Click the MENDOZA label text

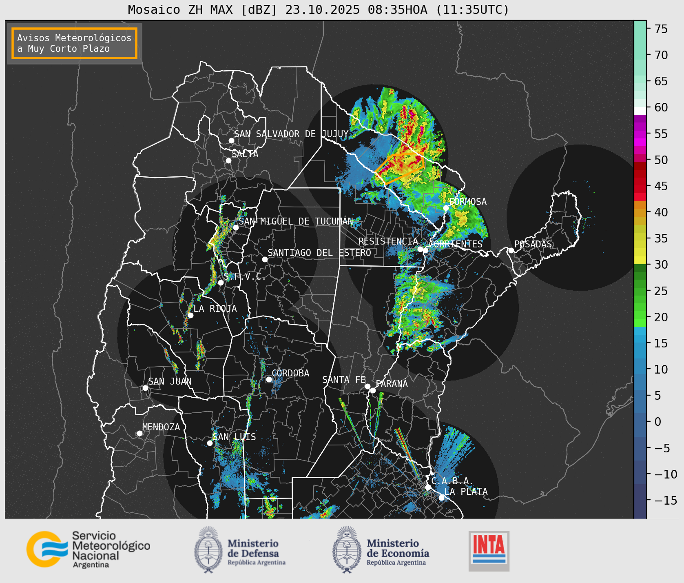(x=161, y=427)
